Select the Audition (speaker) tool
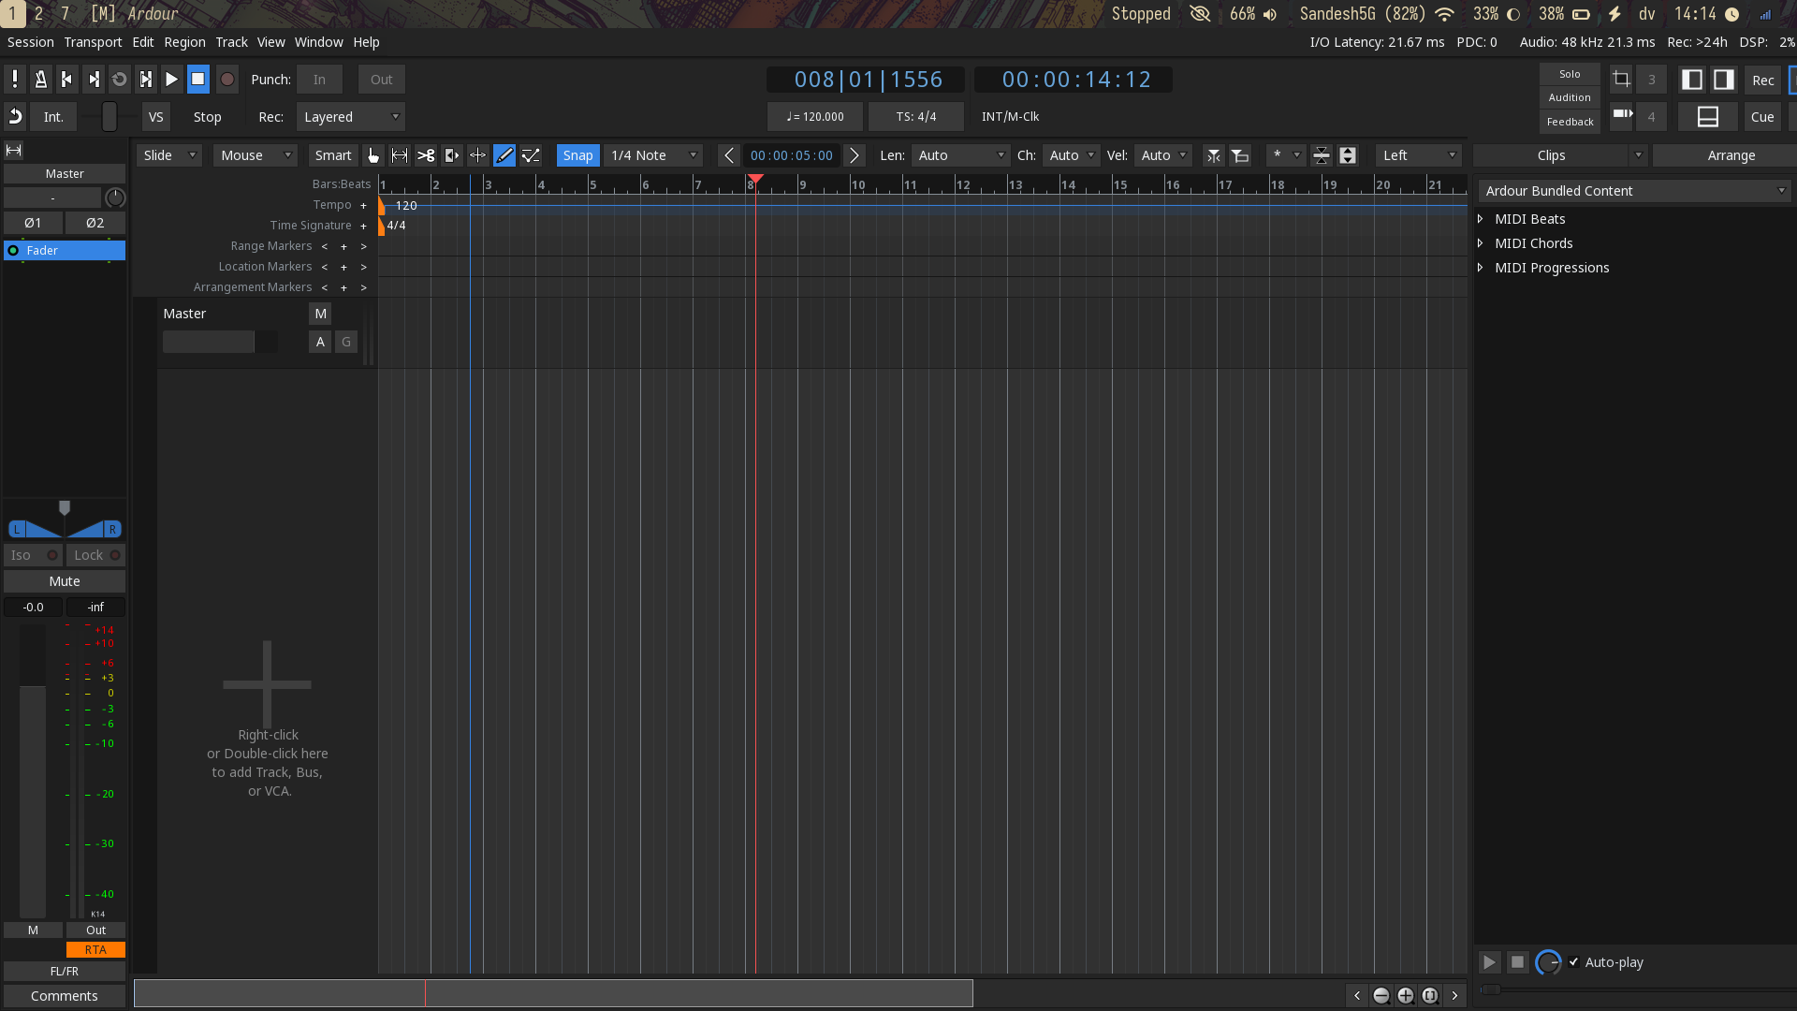This screenshot has height=1011, width=1797. [452, 155]
